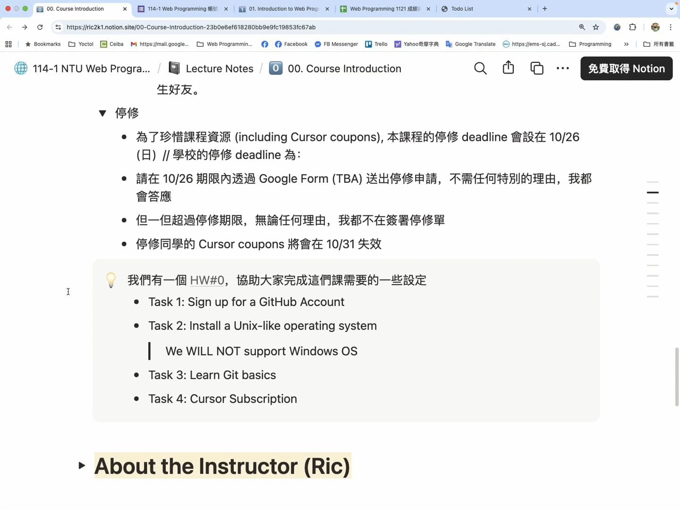Open the HW#0 link
The image size is (680, 510).
point(207,280)
